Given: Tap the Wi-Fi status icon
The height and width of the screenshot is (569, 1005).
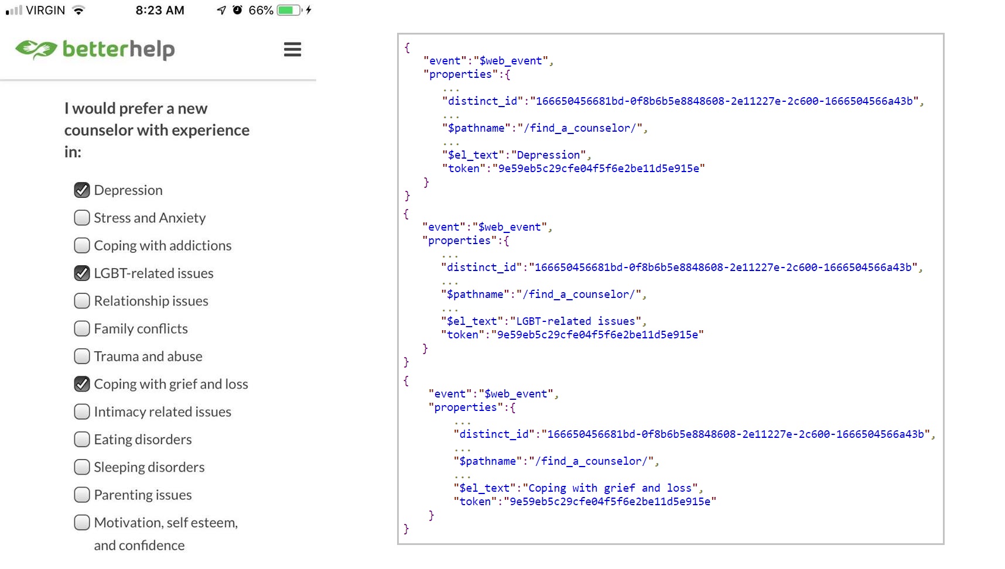Looking at the screenshot, I should 78,11.
